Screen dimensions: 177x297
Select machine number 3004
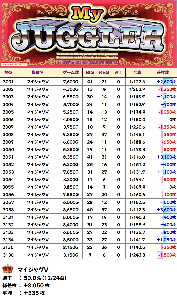pyautogui.click(x=8, y=104)
